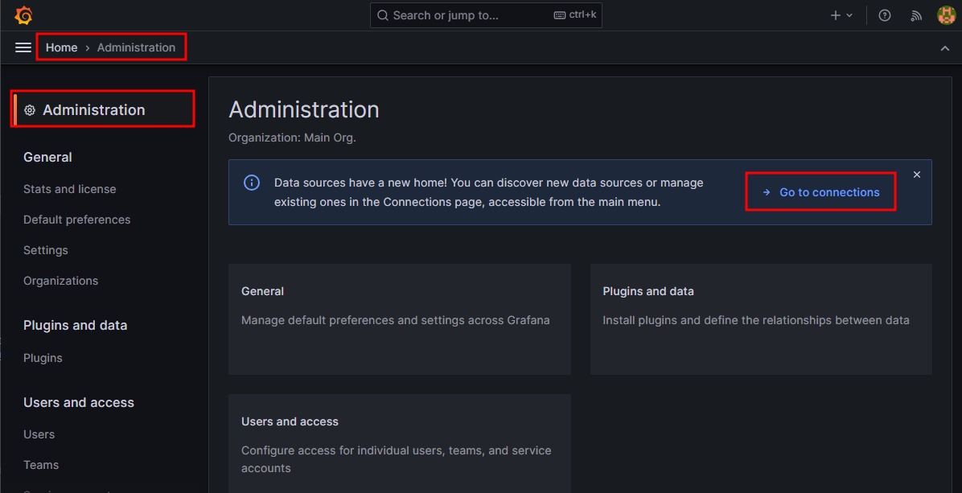Click the Organization: Main Org. text

(x=292, y=138)
